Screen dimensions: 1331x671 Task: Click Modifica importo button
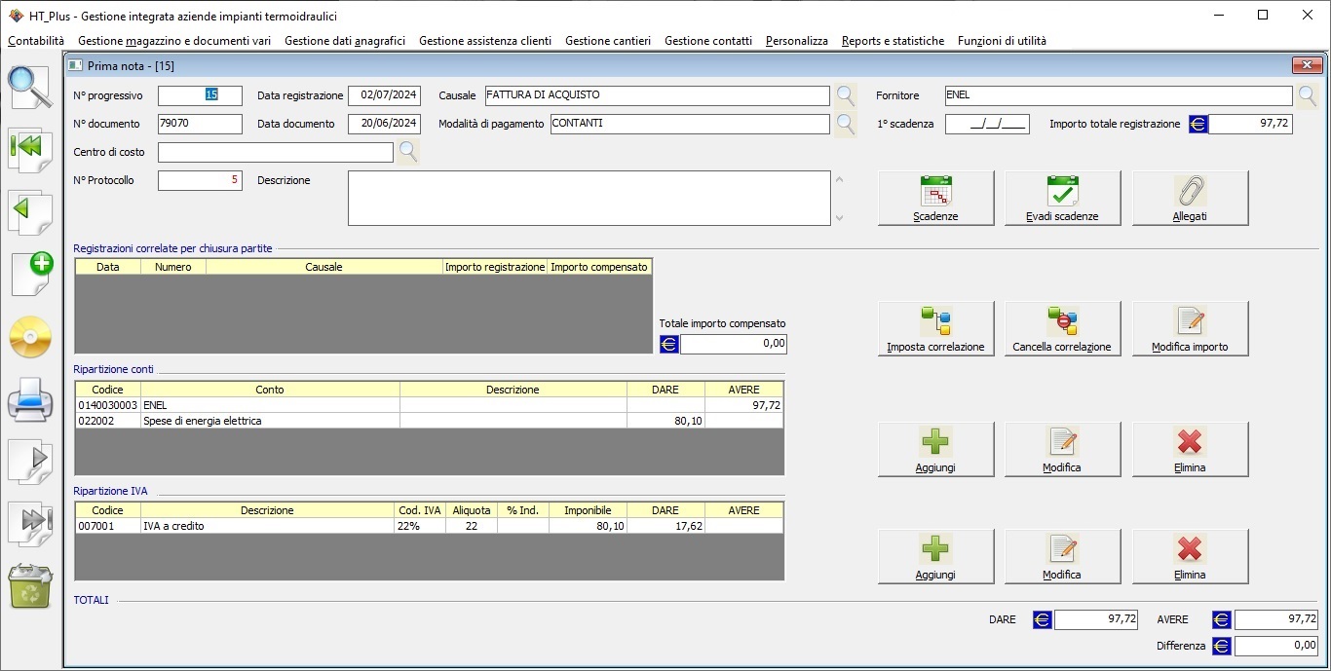(x=1190, y=329)
